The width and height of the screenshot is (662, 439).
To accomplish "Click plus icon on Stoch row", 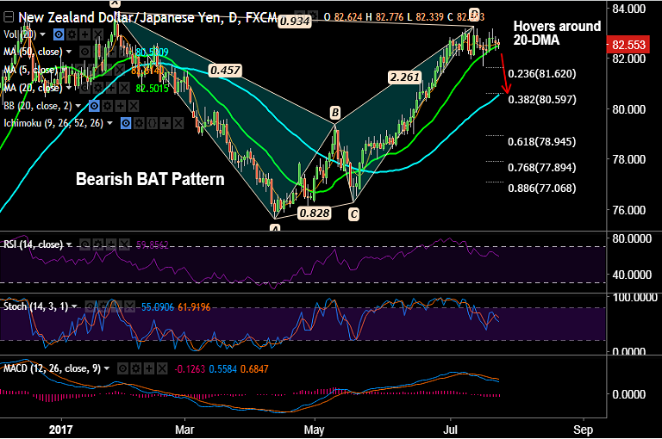I will (x=116, y=306).
